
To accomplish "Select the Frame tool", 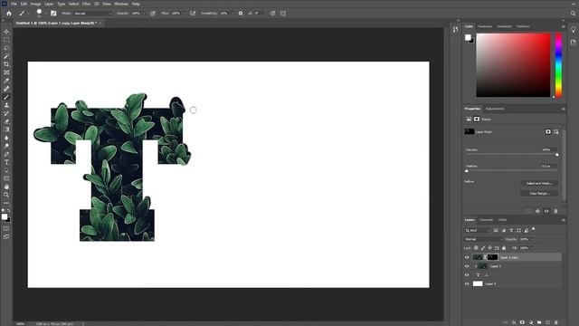I will 6,72.
